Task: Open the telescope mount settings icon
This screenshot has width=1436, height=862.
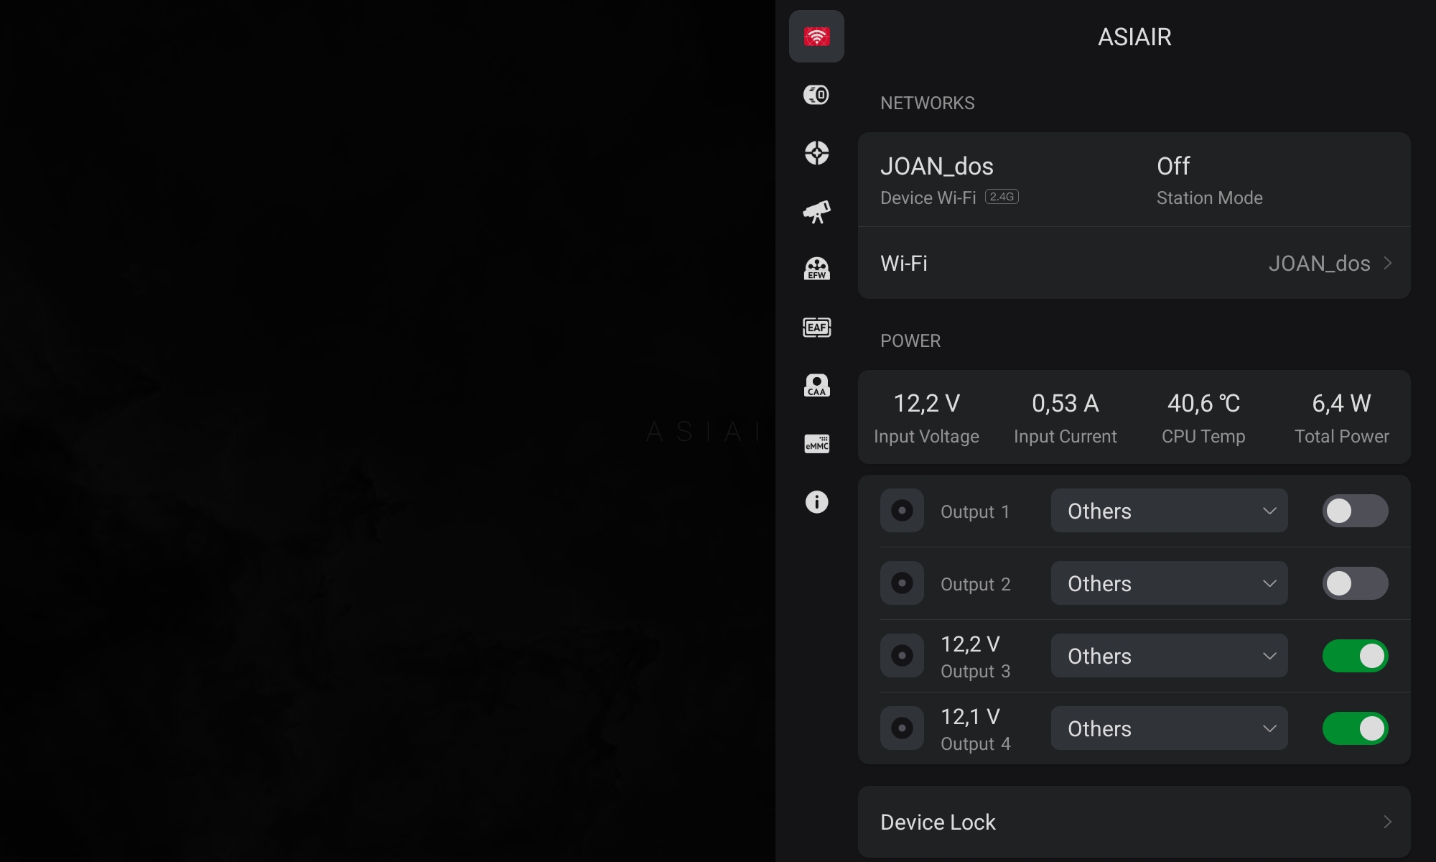Action: coord(816,211)
